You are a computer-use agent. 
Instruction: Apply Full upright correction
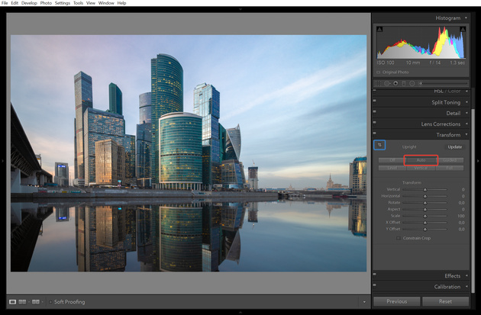(x=450, y=168)
